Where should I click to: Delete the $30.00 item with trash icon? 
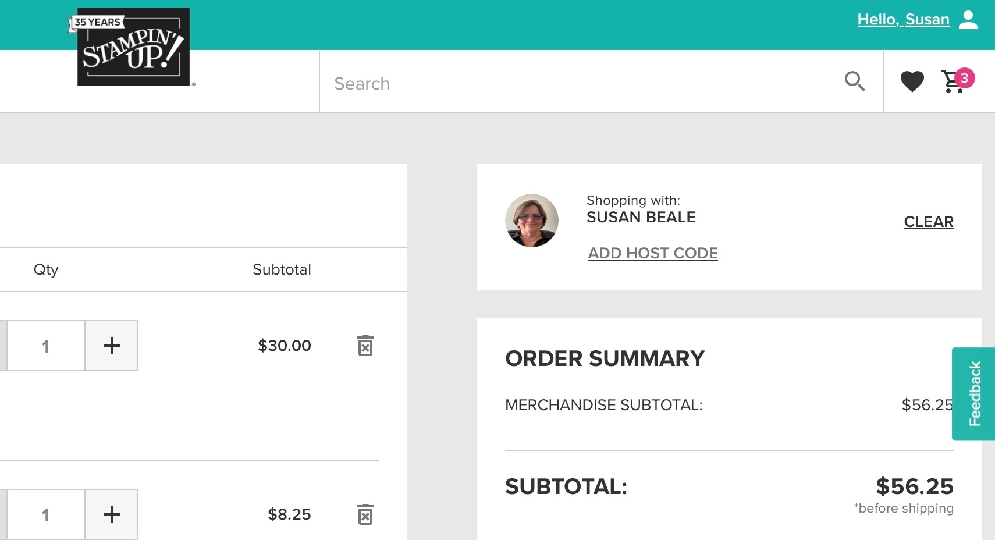(365, 346)
